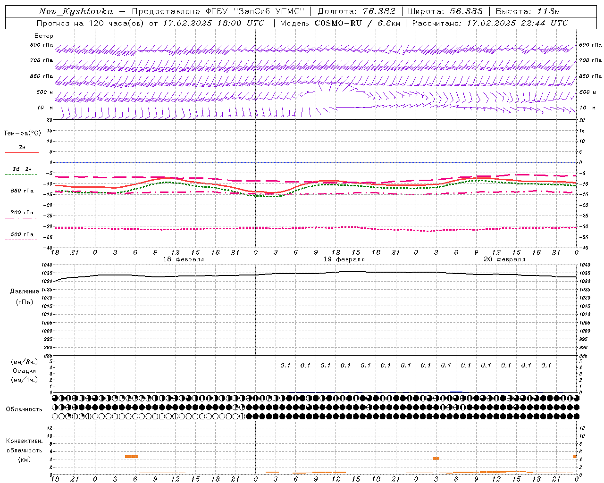Viewport: 604px width, 483px height.
Task: Click the Давление pressure panel label
Action: coord(25,291)
